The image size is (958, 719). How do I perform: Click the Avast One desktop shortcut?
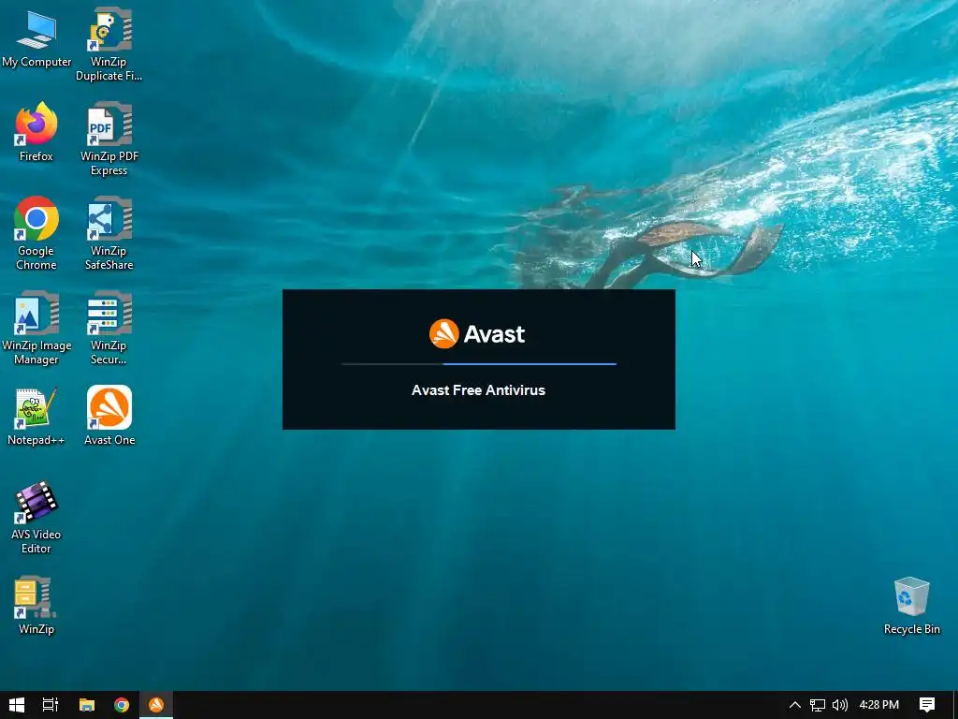(x=109, y=417)
